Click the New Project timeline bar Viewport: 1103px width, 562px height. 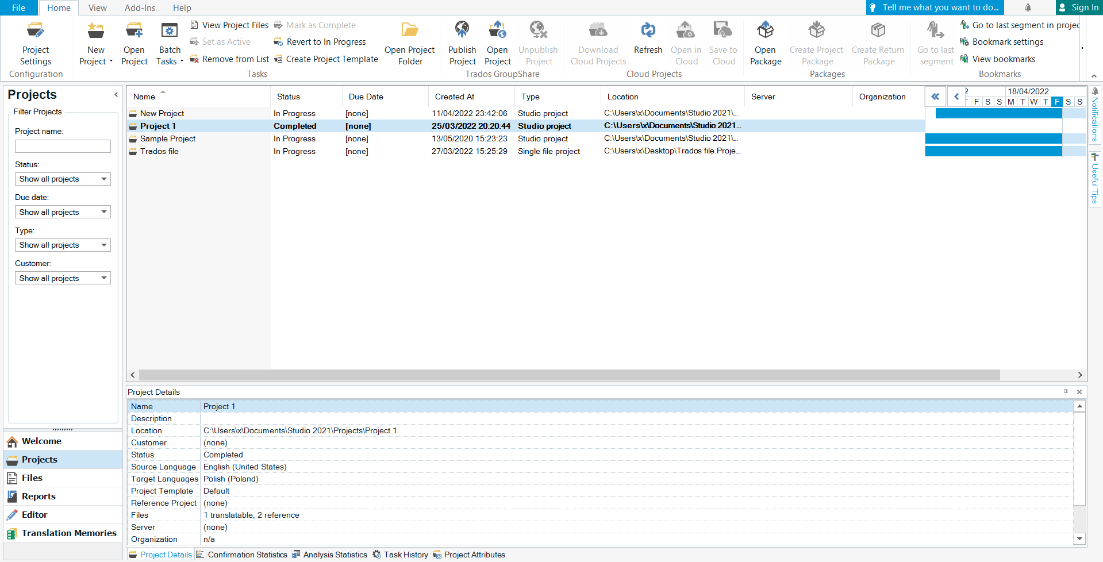tap(998, 113)
